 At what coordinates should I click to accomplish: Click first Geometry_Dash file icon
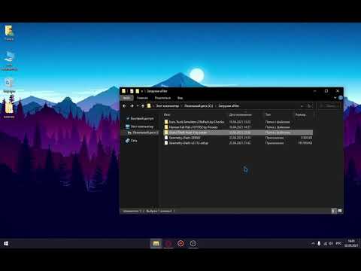166,138
